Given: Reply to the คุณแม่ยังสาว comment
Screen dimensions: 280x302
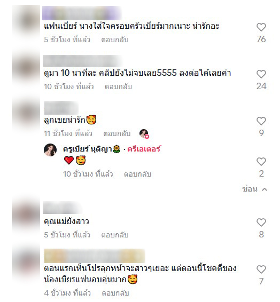Looking at the screenshot, I should pos(115,235).
